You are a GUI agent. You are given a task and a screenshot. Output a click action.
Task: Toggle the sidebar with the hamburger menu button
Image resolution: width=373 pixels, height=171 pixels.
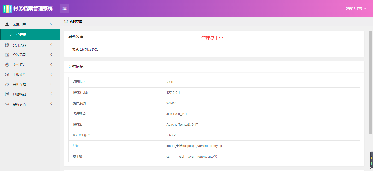(64, 8)
